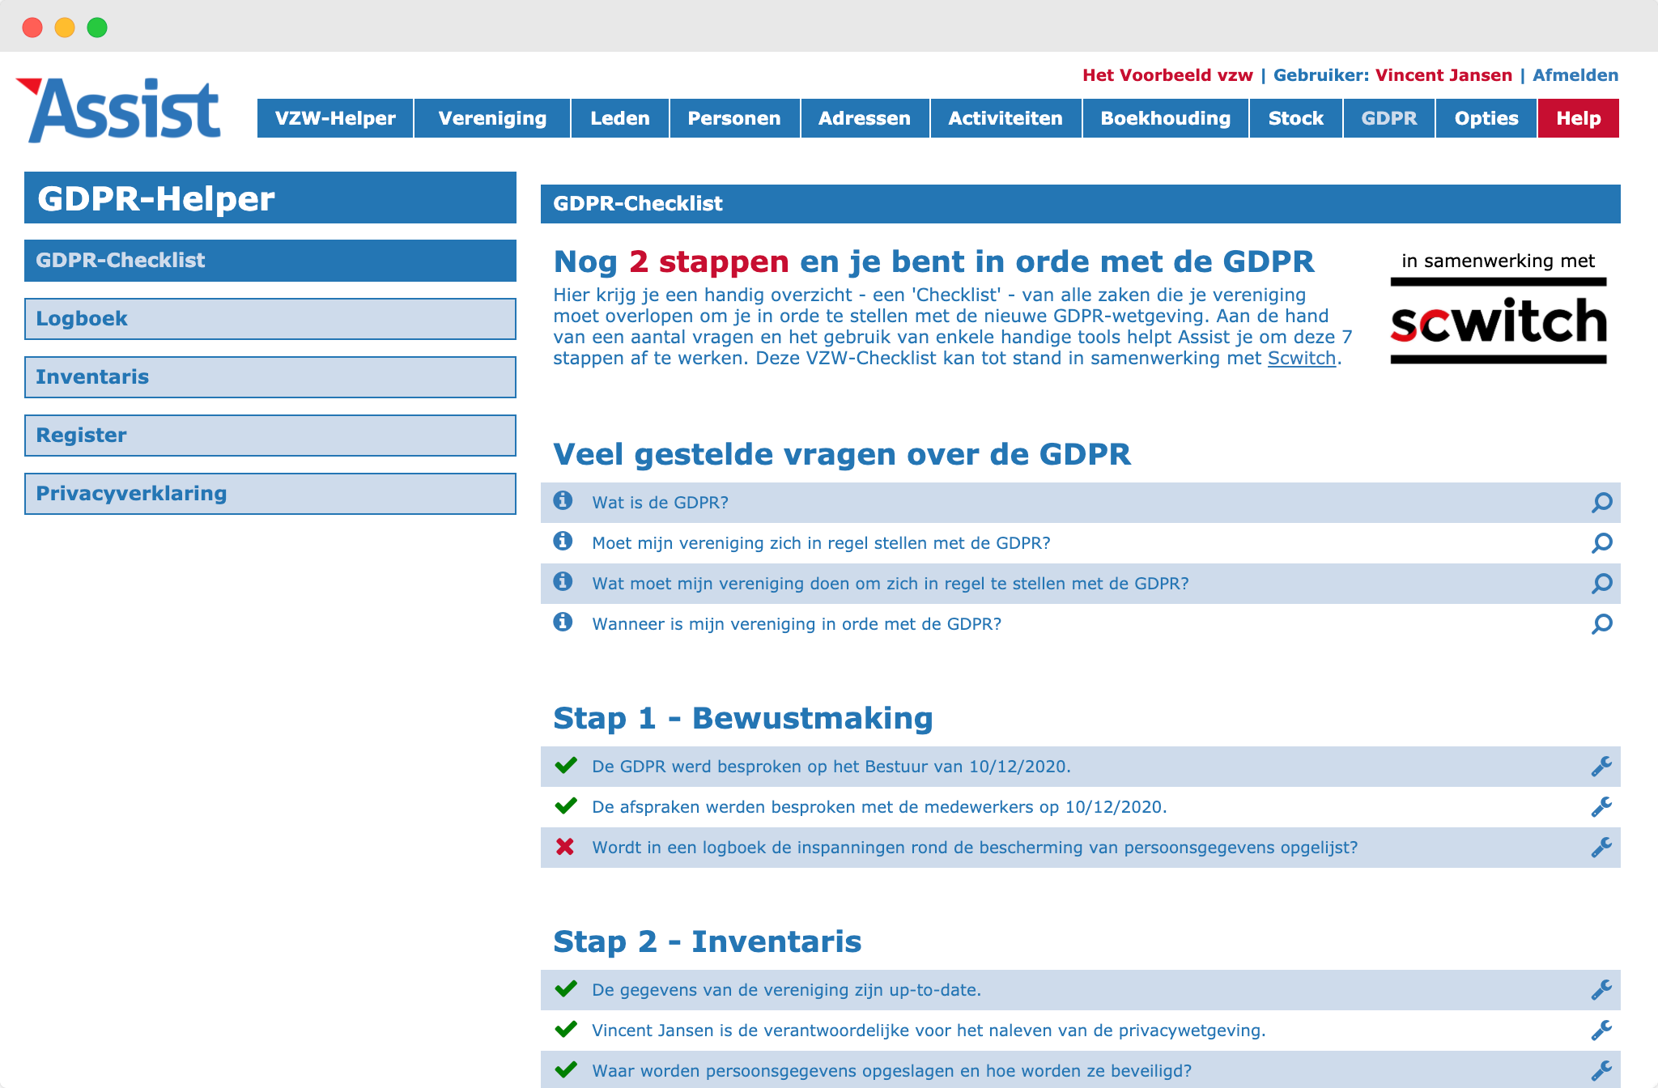Screen dimensions: 1658x1088
Task: Click wrench icon for 'Vincent Jansen is de verantwoordelijke' row
Action: pos(1601,1031)
